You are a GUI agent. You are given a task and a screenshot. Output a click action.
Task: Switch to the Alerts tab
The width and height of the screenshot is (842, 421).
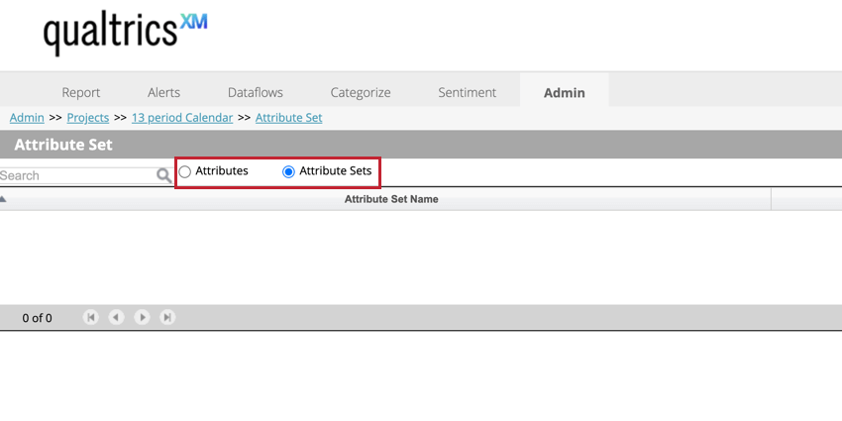point(164,92)
